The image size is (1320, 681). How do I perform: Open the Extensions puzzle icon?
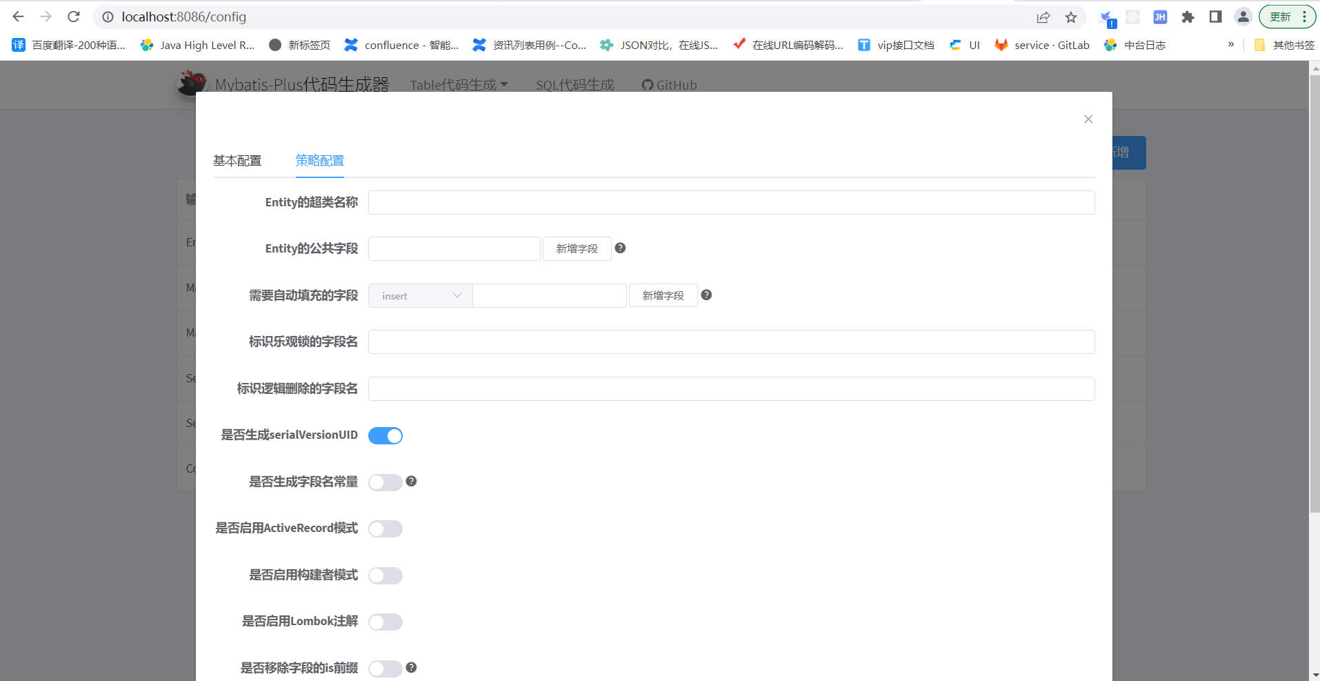click(1188, 17)
